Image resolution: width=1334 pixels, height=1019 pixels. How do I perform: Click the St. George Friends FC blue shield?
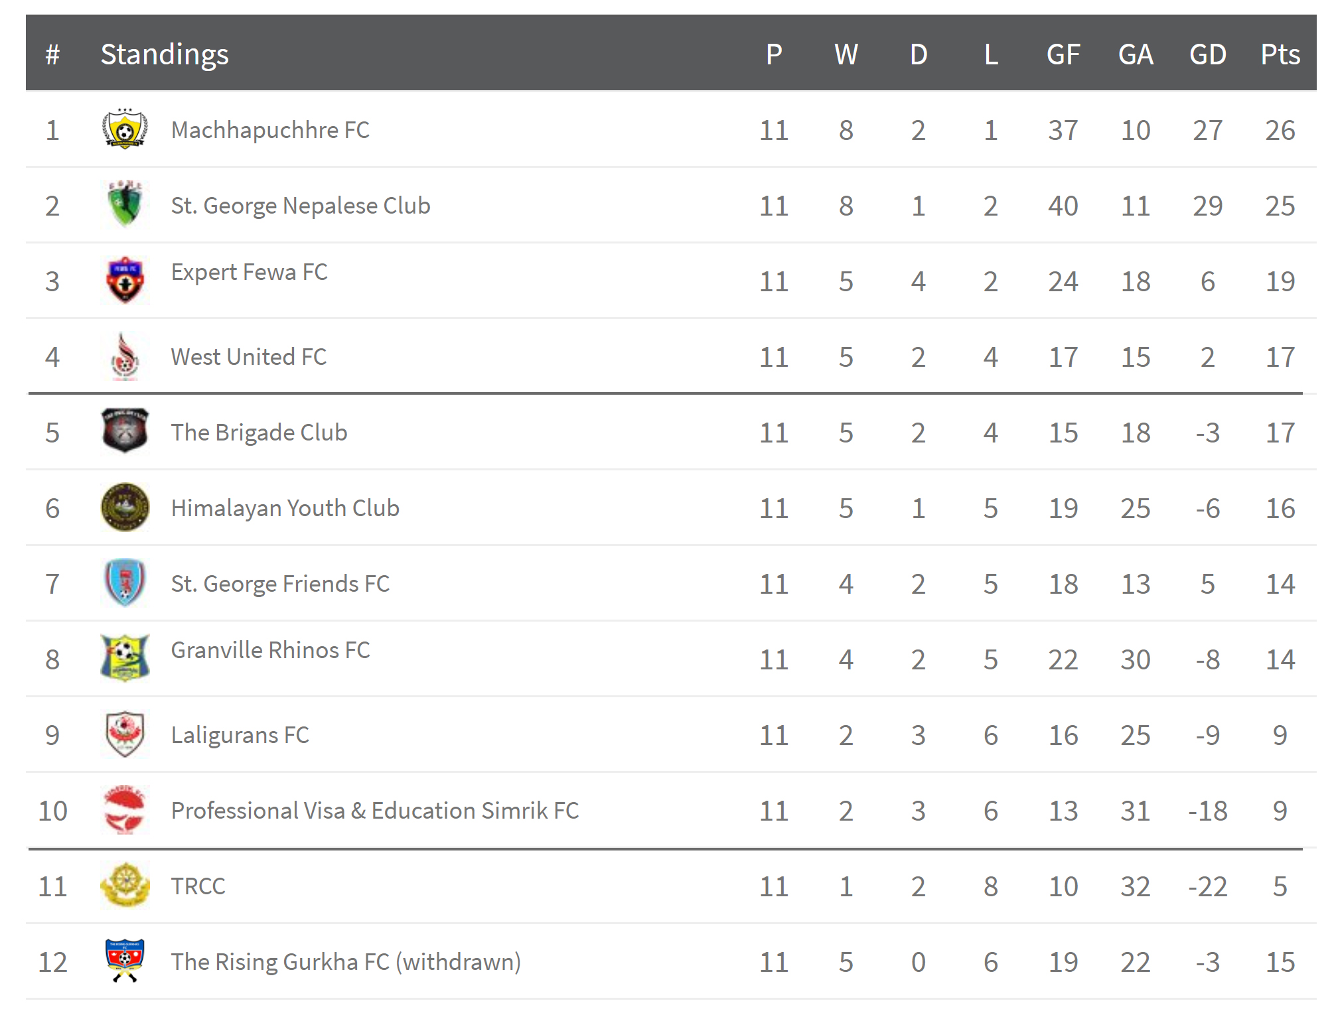[x=125, y=582]
